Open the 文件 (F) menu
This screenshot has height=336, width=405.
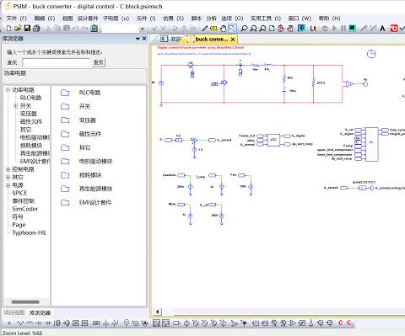[x=16, y=19]
